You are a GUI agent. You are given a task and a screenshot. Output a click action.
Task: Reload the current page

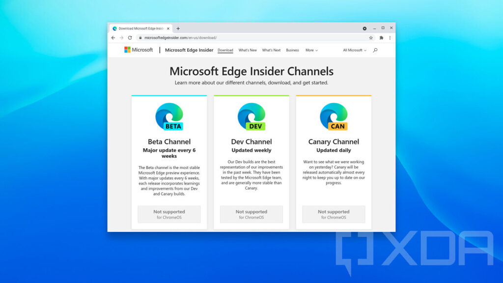[x=130, y=37]
